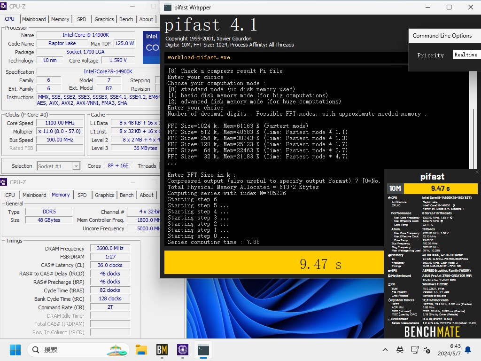
Task: Click the workload-pifast.exe command field
Action: [286, 57]
